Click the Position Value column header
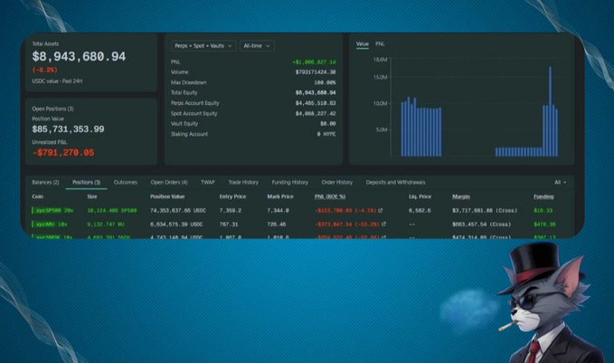Screen dimensions: 614x363 click(x=167, y=196)
